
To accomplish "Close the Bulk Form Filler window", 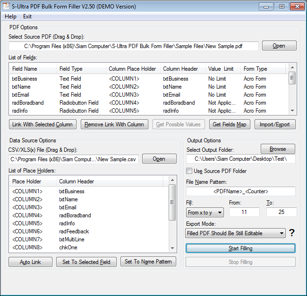I will 297,7.
